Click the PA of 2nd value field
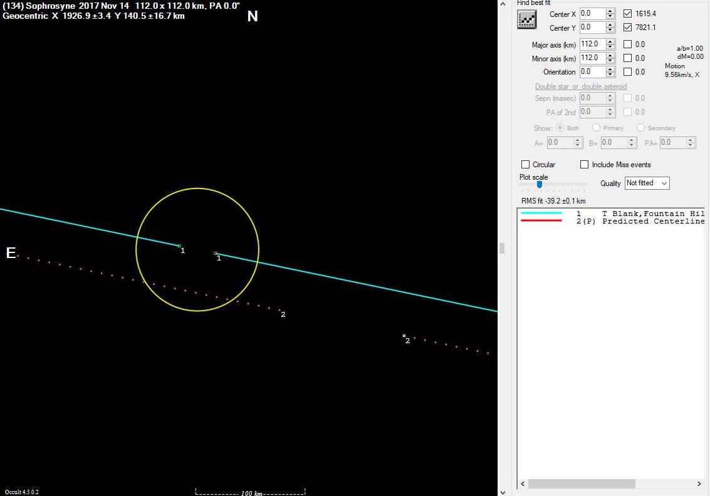The height and width of the screenshot is (496, 710). pos(592,111)
